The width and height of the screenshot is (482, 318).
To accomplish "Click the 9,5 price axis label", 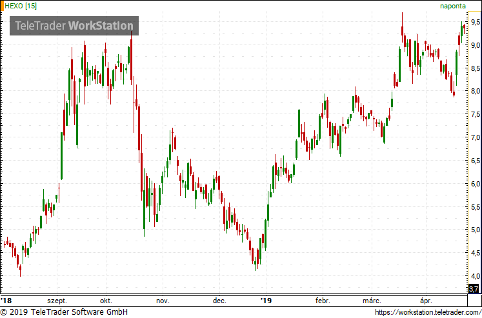I will 476,22.
